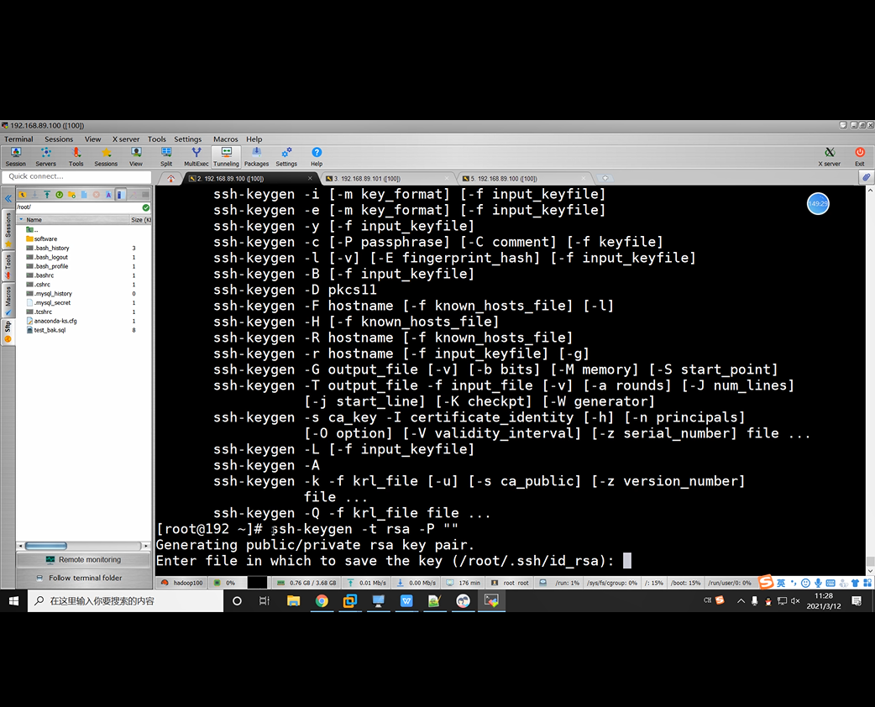
Task: Click the home tab icon
Action: (170, 179)
